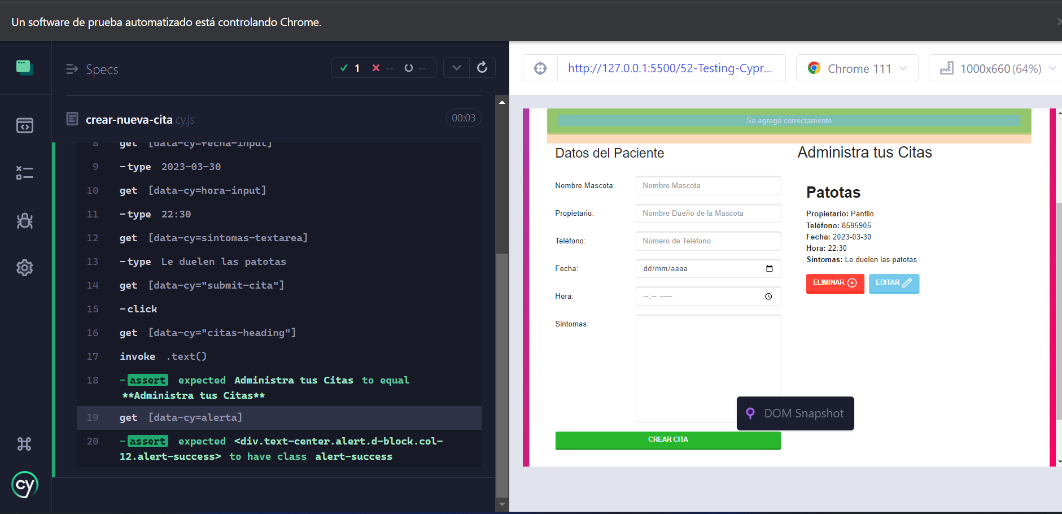Collapse the Specs list using the arrow icon
This screenshot has height=514, width=1062.
point(72,69)
